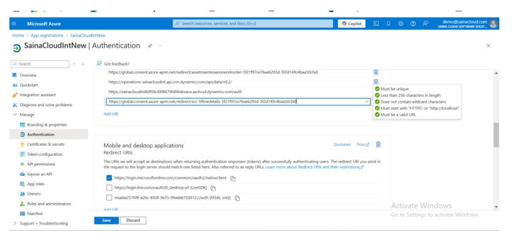Viewport: 520px width, 242px height.
Task: Delete the operations-sainacloudint redirect URI
Action: [376, 82]
